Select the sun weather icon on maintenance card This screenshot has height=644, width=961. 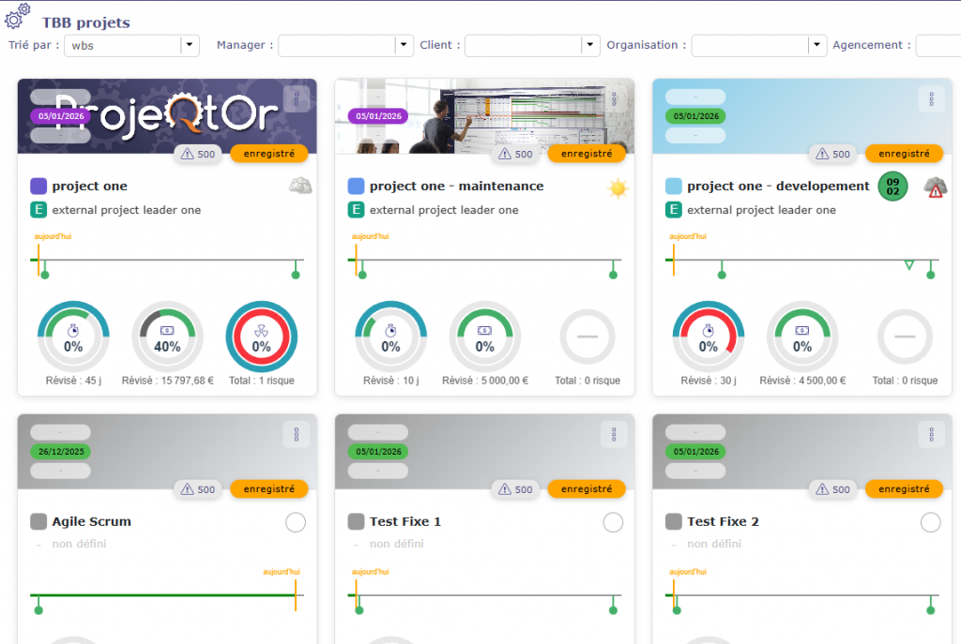pyautogui.click(x=618, y=188)
